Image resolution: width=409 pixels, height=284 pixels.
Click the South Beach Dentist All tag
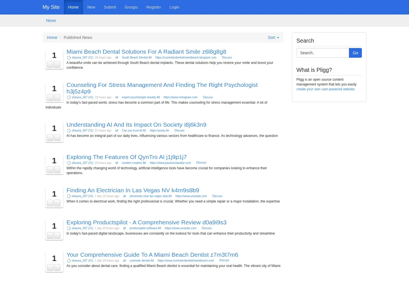[137, 58]
